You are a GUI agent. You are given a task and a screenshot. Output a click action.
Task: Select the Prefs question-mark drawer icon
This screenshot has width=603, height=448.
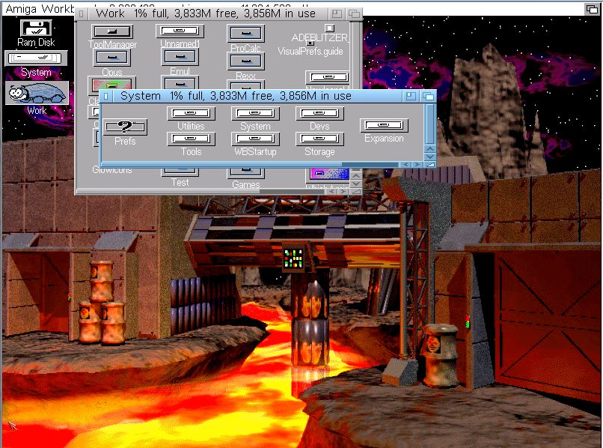125,127
